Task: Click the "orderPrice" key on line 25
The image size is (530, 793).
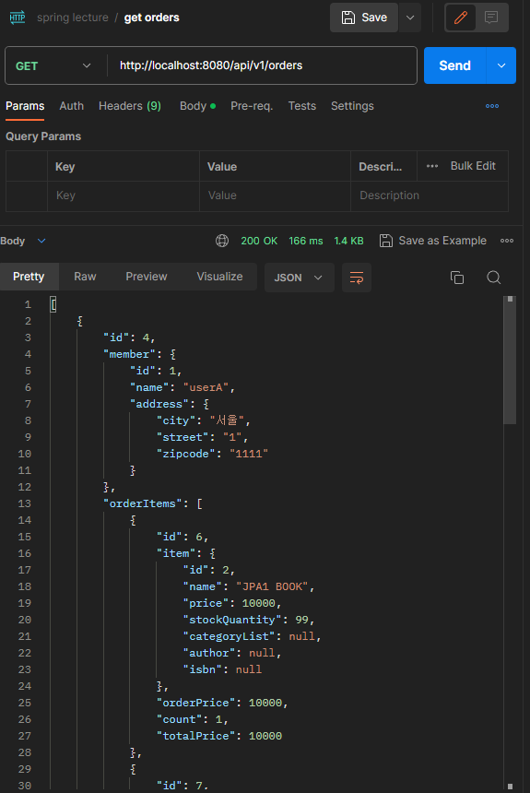Action: 195,703
